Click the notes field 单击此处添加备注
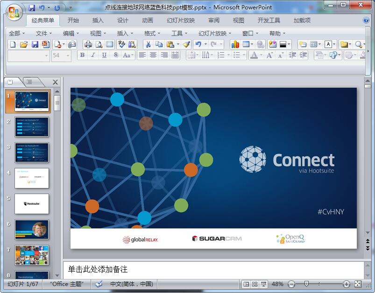 (x=213, y=270)
